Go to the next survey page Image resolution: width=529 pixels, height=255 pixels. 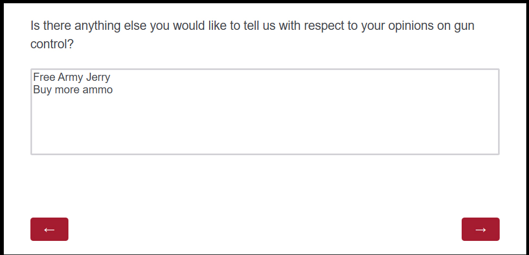click(481, 229)
